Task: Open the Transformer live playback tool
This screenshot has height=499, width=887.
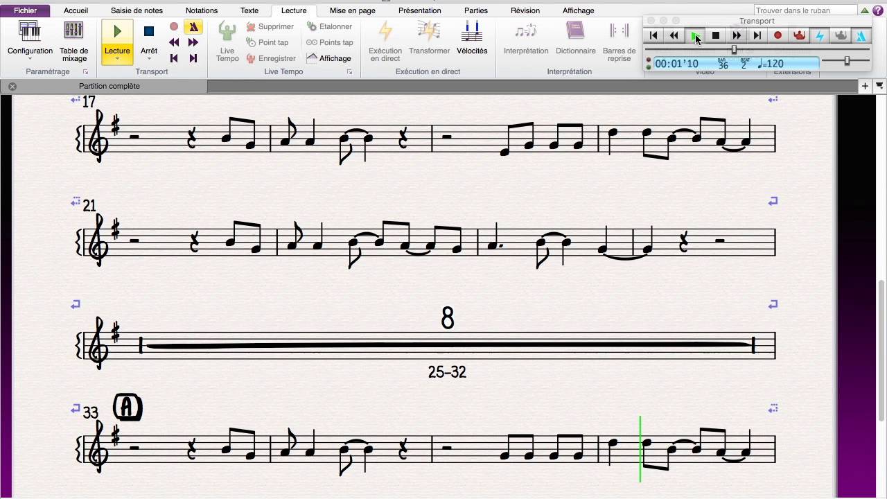Action: coord(429,38)
